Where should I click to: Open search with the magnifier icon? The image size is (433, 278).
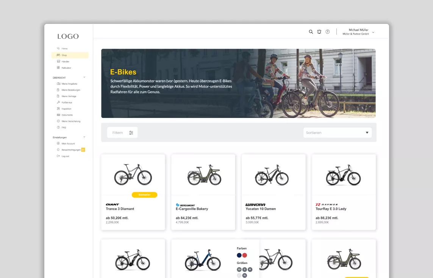pos(311,32)
